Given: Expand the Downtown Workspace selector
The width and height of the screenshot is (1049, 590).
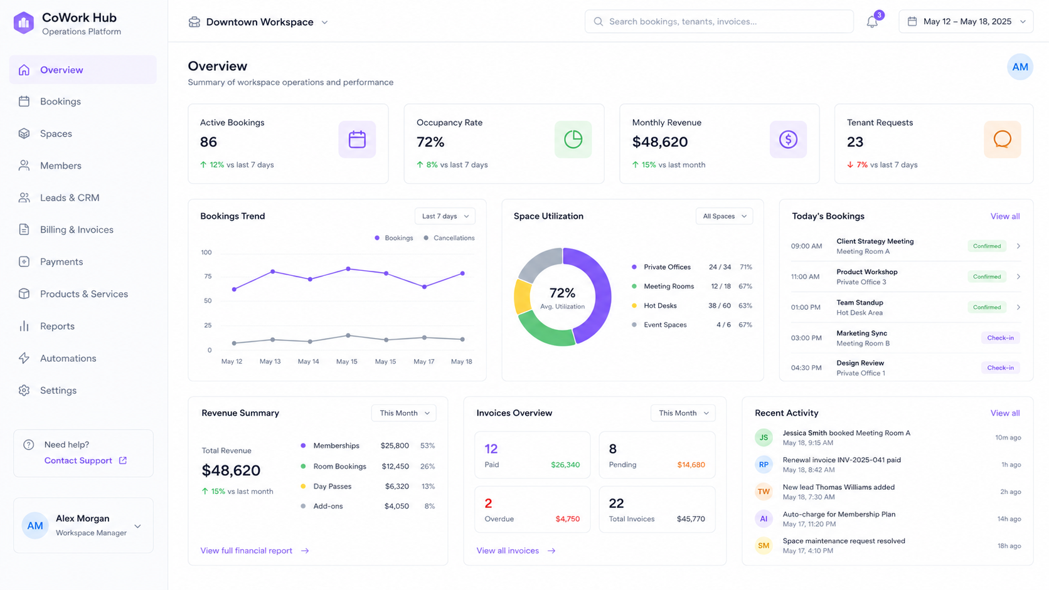Looking at the screenshot, I should [258, 22].
